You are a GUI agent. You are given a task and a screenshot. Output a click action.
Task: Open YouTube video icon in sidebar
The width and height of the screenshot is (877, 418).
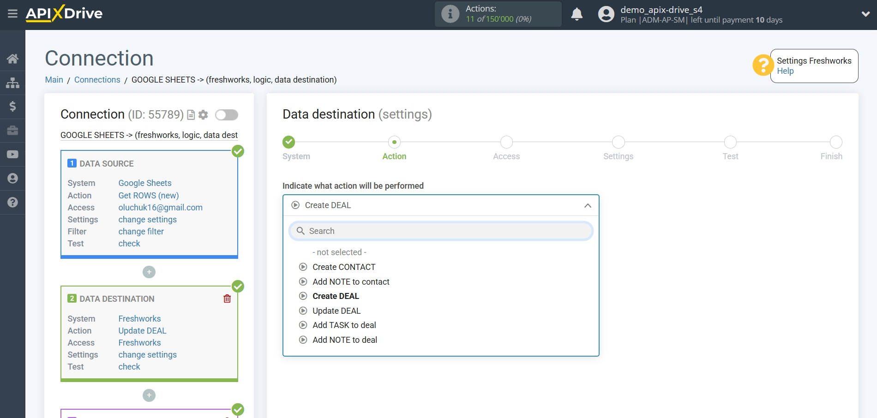click(12, 155)
